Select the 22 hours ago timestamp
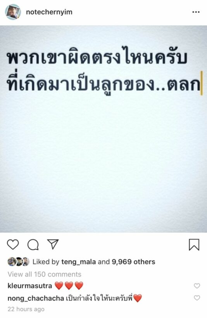207x318 pixels. 26,309
